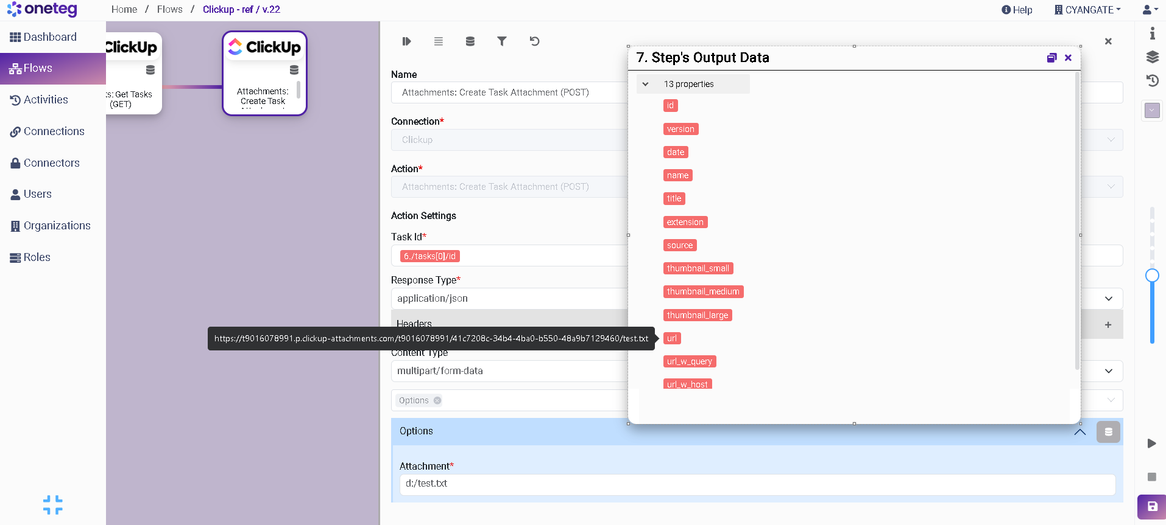1166x525 pixels.
Task: Collapse the 13 properties tree node
Action: pyautogui.click(x=645, y=84)
